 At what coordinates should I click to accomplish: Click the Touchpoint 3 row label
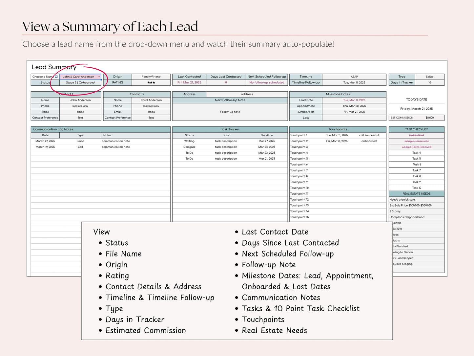(x=299, y=147)
